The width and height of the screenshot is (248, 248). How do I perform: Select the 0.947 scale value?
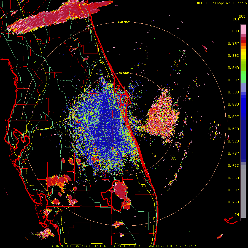click(x=233, y=43)
